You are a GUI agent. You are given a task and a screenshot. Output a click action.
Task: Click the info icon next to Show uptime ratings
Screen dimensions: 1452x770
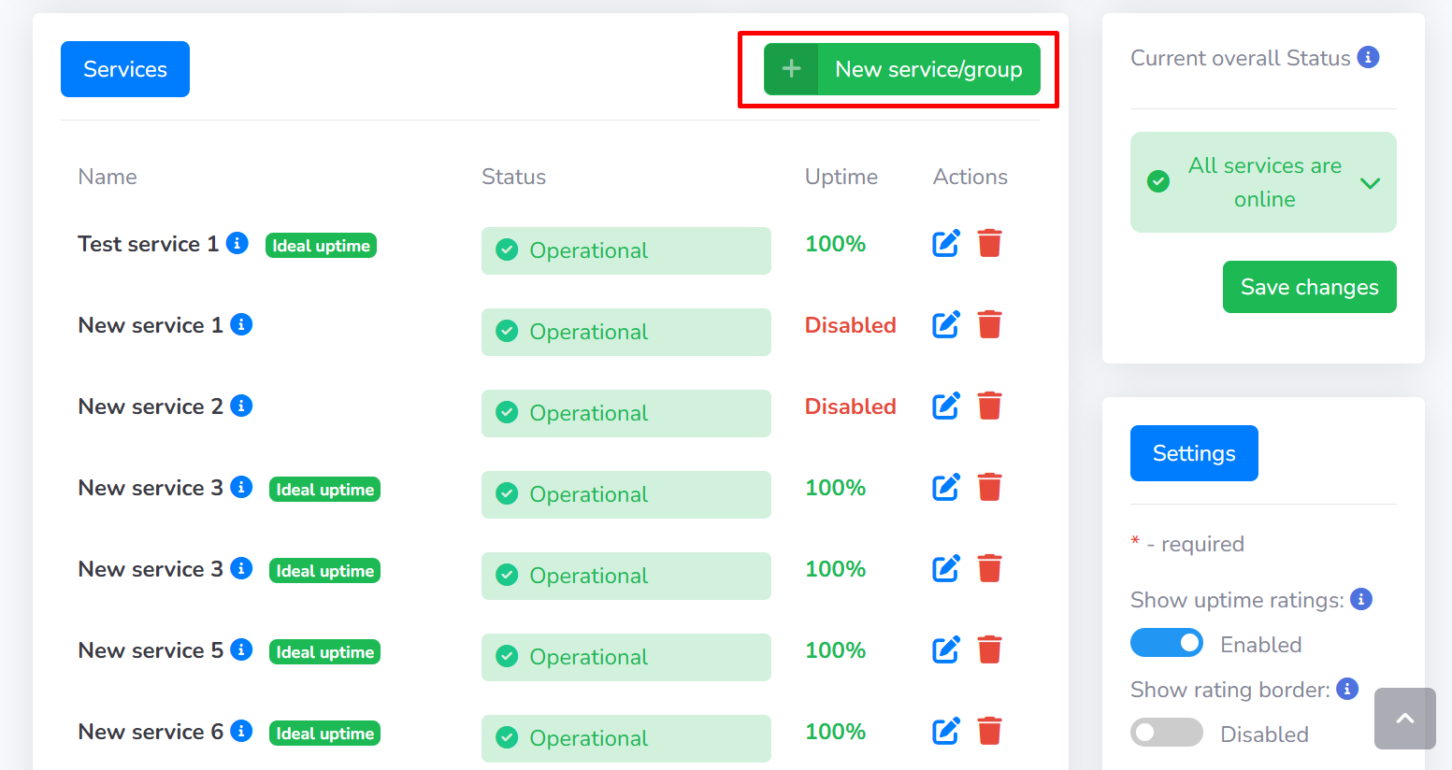[x=1362, y=599]
